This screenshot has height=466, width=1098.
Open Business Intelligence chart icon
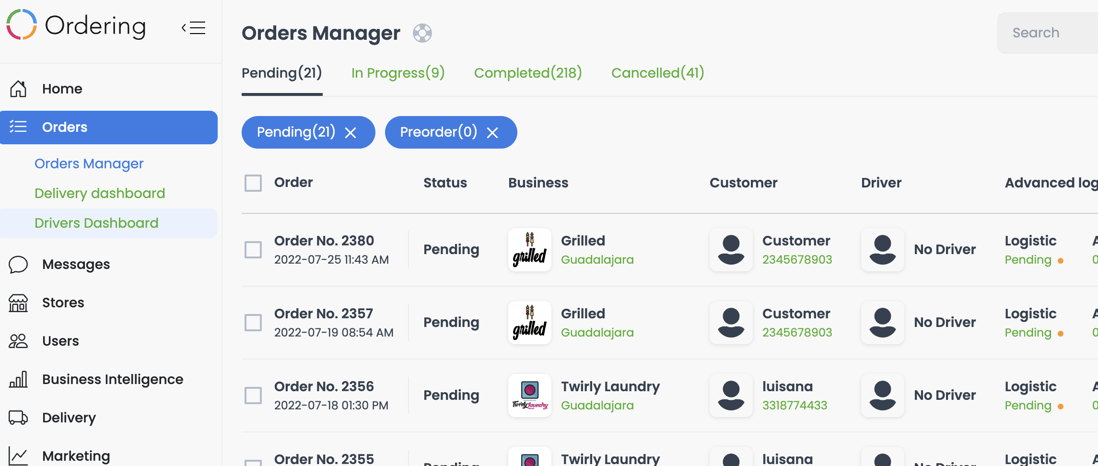pyautogui.click(x=18, y=379)
